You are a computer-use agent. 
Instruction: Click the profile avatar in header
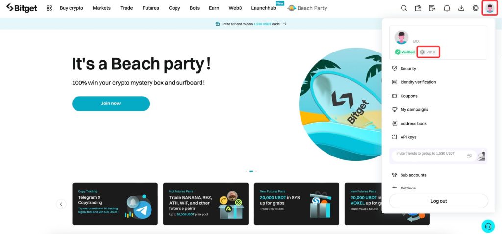(x=490, y=8)
